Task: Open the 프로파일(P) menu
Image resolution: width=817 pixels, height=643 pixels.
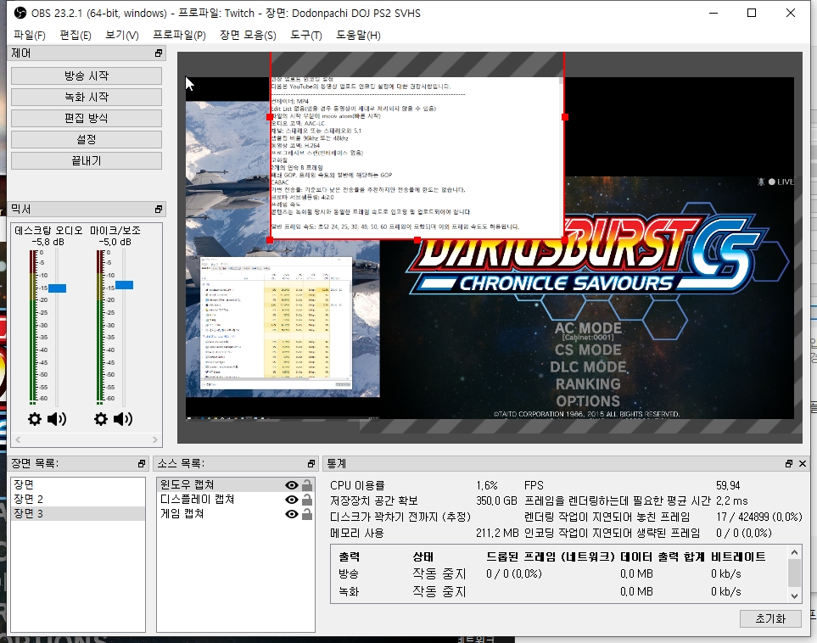Action: 179,36
